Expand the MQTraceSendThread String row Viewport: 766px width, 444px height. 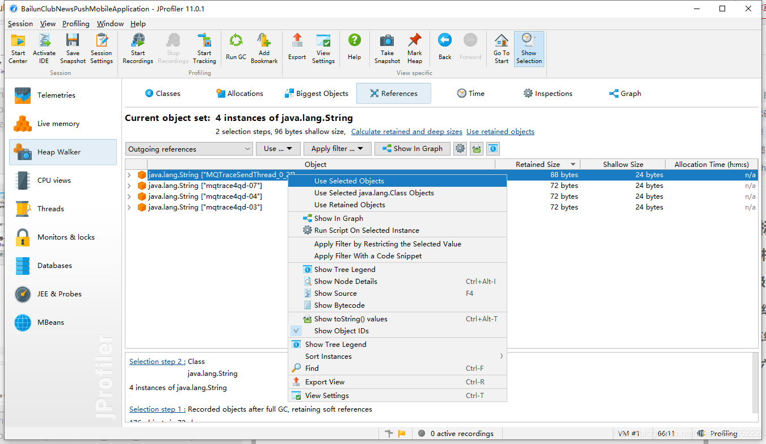coord(129,175)
